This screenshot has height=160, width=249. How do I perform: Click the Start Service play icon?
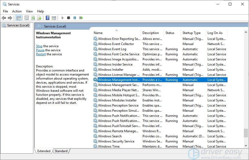[63, 18]
